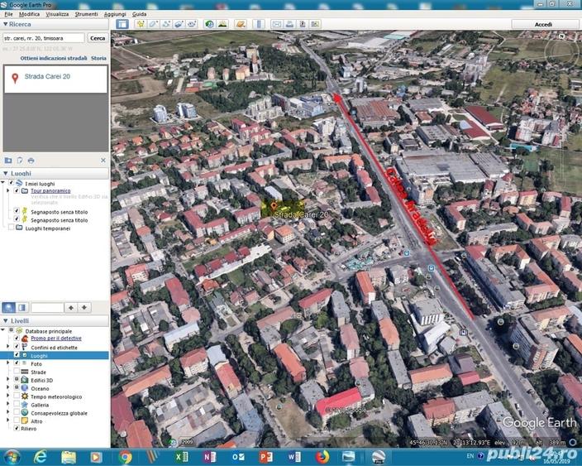This screenshot has width=582, height=466.
Task: Select the compass north indicator on the map
Action: [x=561, y=36]
